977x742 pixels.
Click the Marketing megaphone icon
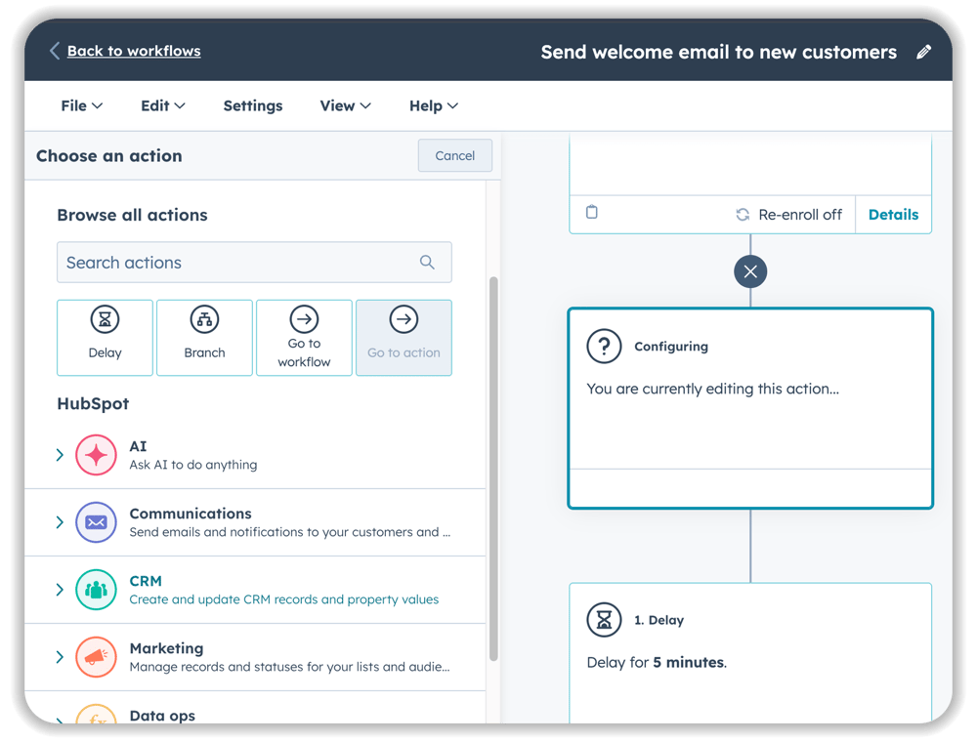pyautogui.click(x=96, y=657)
